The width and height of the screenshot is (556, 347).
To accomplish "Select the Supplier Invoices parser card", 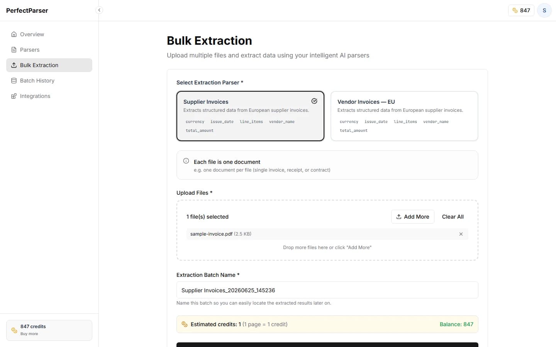I will pyautogui.click(x=250, y=116).
